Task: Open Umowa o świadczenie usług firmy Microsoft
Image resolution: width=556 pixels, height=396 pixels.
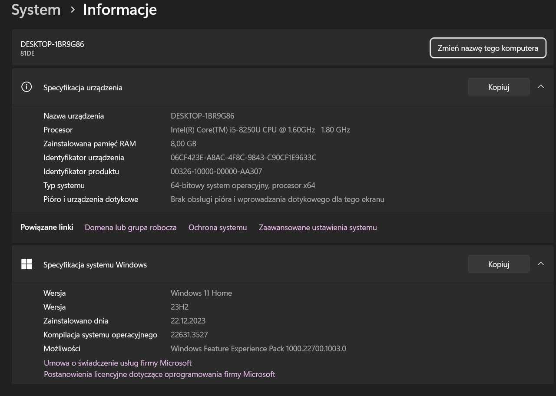Action: (x=118, y=363)
